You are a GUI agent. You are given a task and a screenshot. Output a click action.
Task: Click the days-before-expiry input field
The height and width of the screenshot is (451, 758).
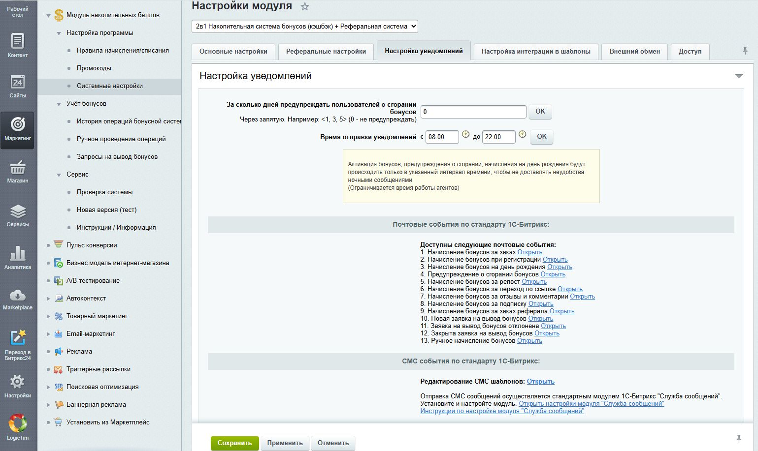tap(473, 112)
